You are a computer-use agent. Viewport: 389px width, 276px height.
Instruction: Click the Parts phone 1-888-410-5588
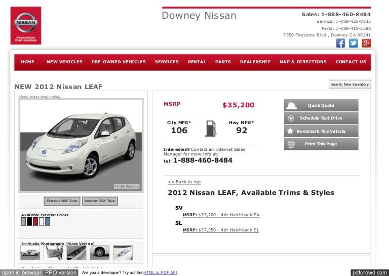[x=353, y=28]
